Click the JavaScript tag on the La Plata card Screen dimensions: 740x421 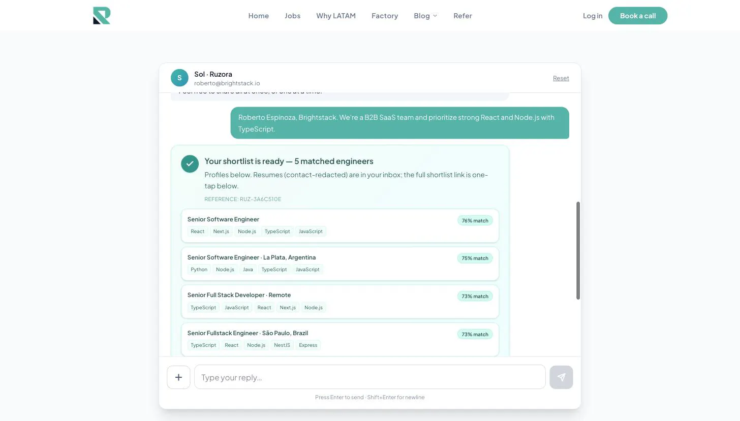[308, 270]
